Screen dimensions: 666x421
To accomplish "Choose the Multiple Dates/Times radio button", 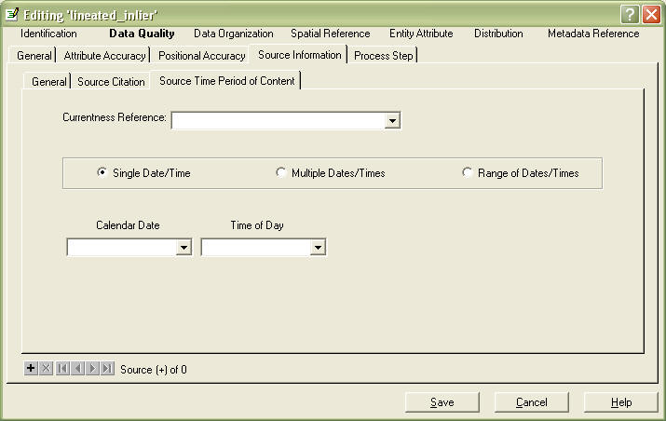I will point(281,172).
